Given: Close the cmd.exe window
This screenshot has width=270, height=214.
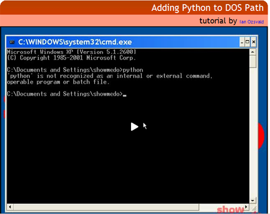Looking at the screenshot, I should (x=253, y=42).
